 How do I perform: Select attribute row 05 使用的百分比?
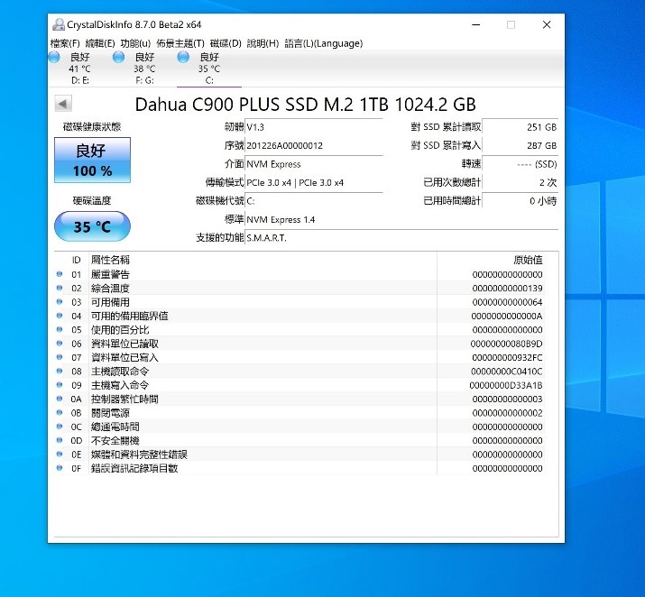tap(300, 330)
